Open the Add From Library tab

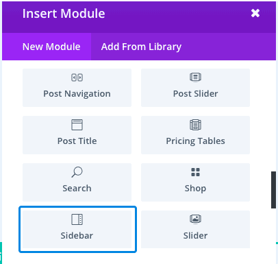tap(141, 47)
